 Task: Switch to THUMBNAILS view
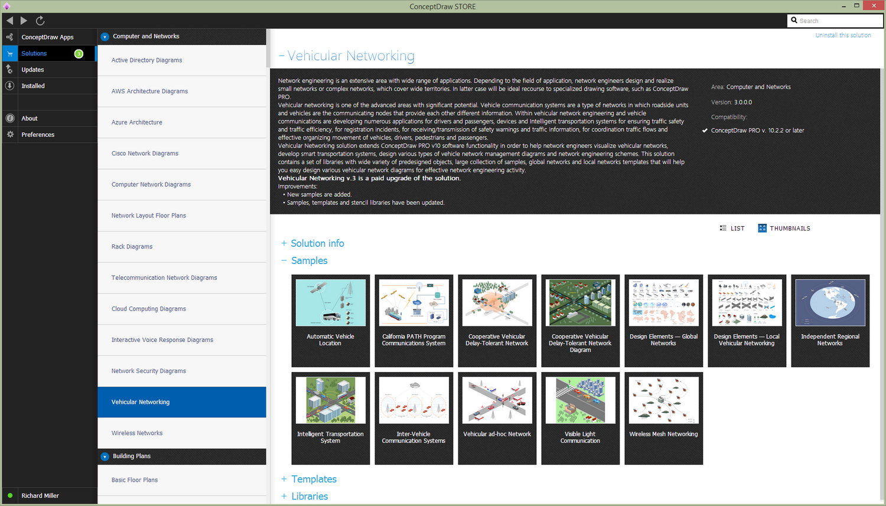(784, 228)
